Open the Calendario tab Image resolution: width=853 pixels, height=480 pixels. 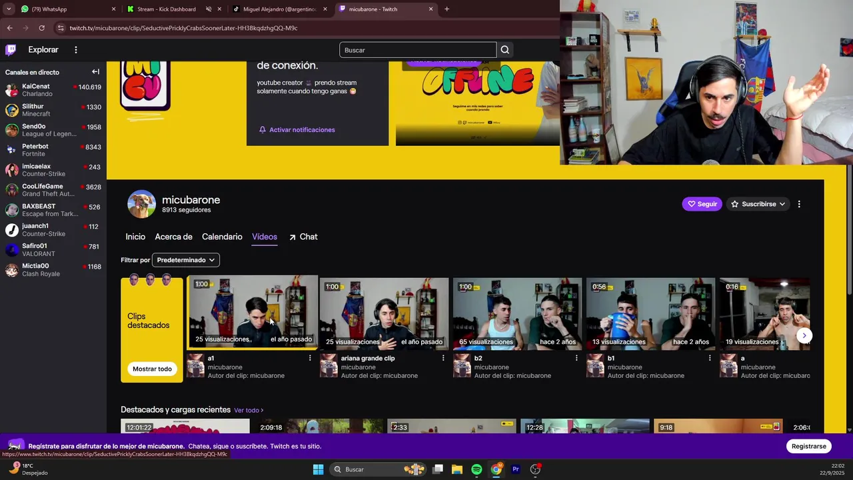point(222,237)
